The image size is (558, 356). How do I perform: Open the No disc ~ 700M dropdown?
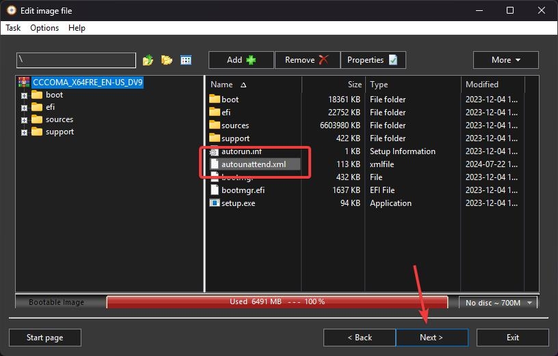(498, 303)
